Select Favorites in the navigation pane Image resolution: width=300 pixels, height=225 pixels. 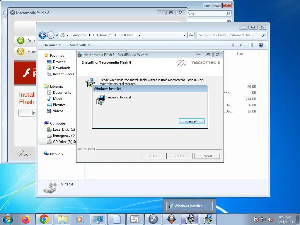tap(57, 56)
